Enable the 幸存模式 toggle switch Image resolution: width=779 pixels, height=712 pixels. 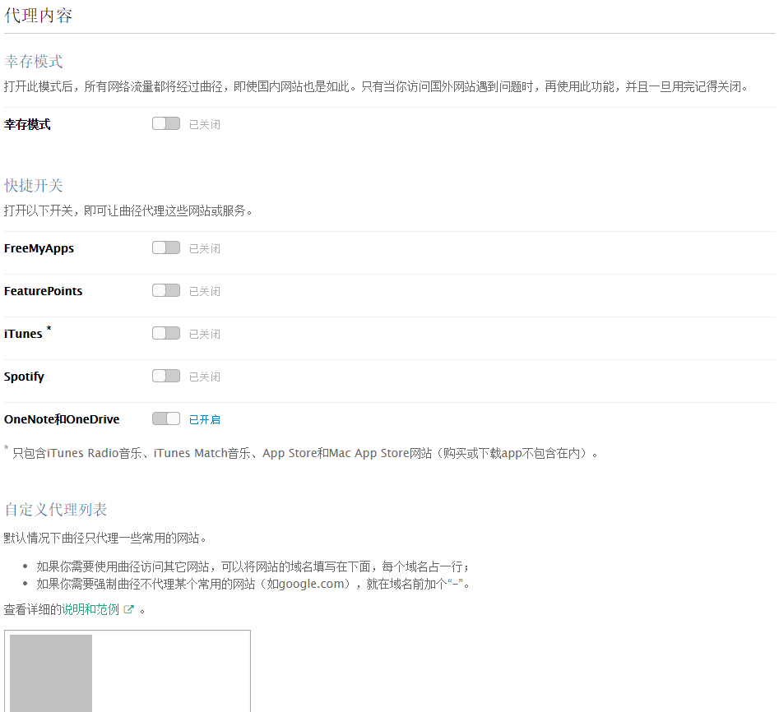[165, 123]
